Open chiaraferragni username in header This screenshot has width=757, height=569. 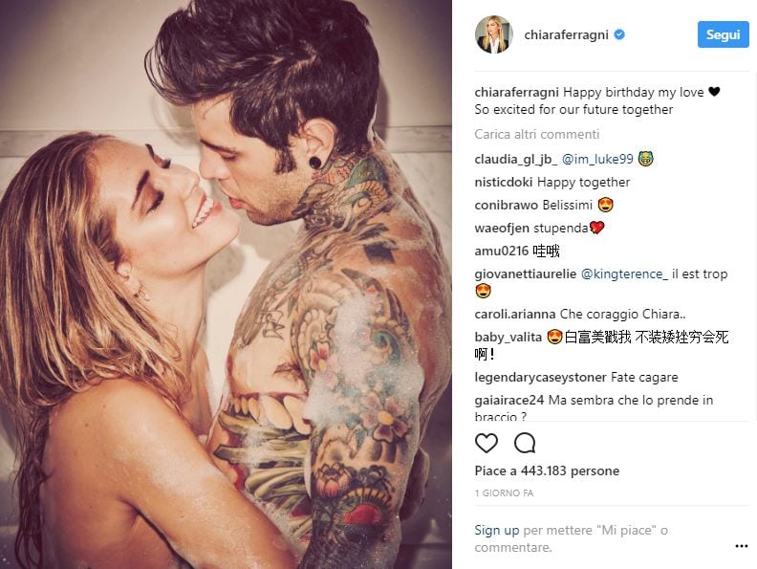(x=566, y=34)
